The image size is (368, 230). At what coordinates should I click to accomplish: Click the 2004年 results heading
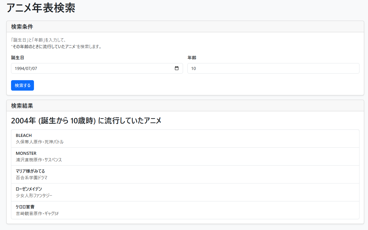(x=86, y=121)
